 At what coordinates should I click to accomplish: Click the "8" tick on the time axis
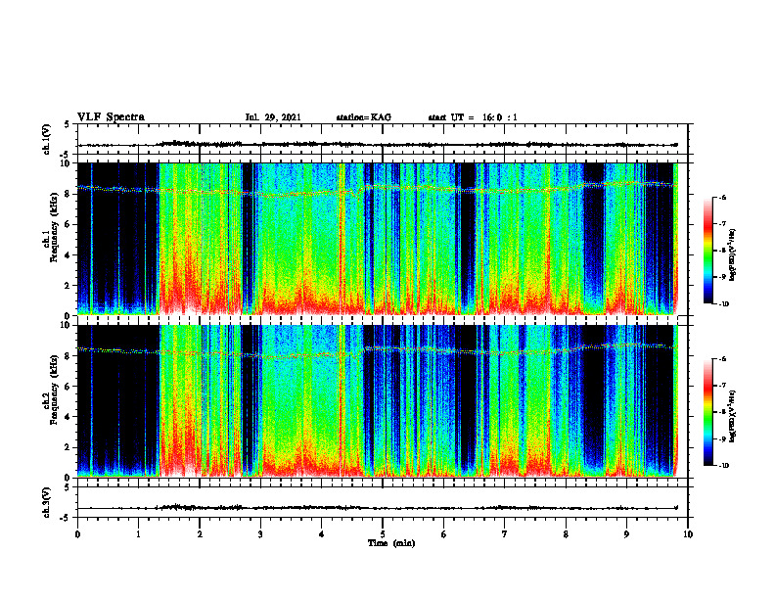click(x=566, y=534)
